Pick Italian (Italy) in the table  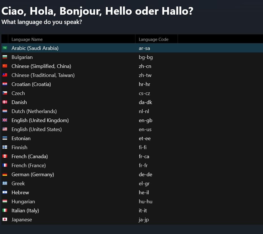click(x=132, y=211)
